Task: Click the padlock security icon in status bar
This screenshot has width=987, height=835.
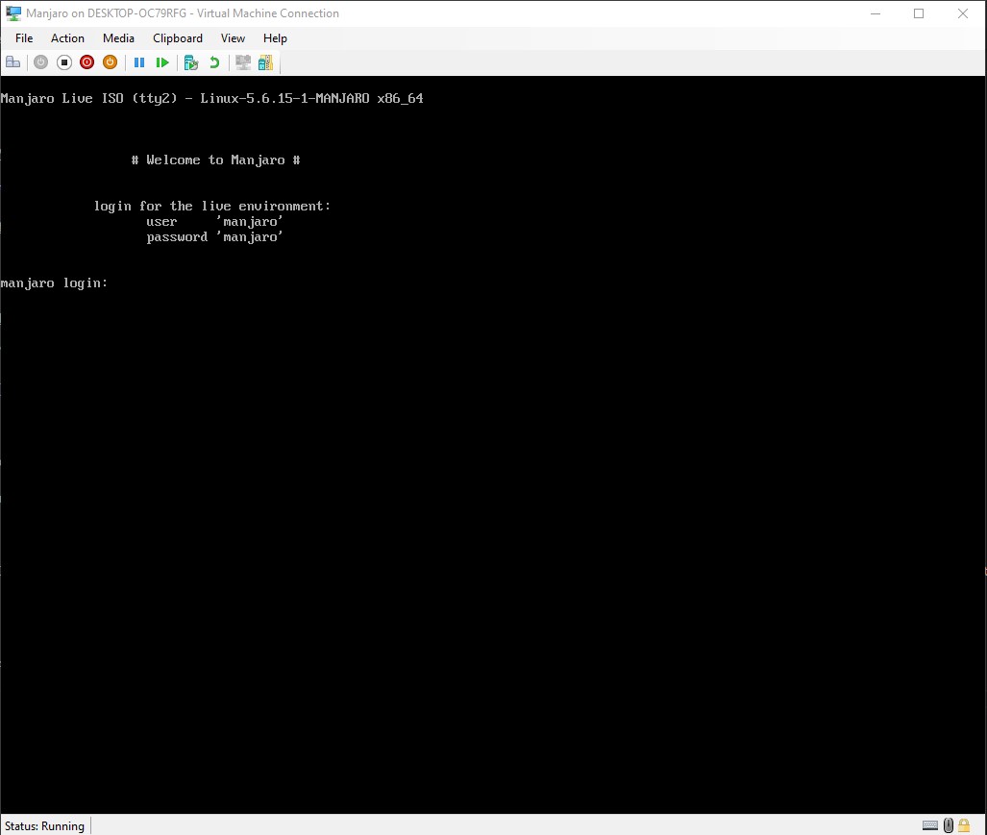Action: coord(964,825)
